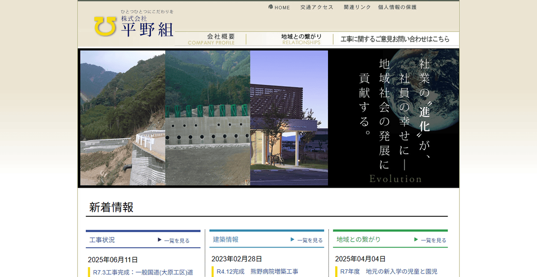The height and width of the screenshot is (277, 537).
Task: Click the green arrow in 地域との繋がり news header
Action: pyautogui.click(x=416, y=239)
